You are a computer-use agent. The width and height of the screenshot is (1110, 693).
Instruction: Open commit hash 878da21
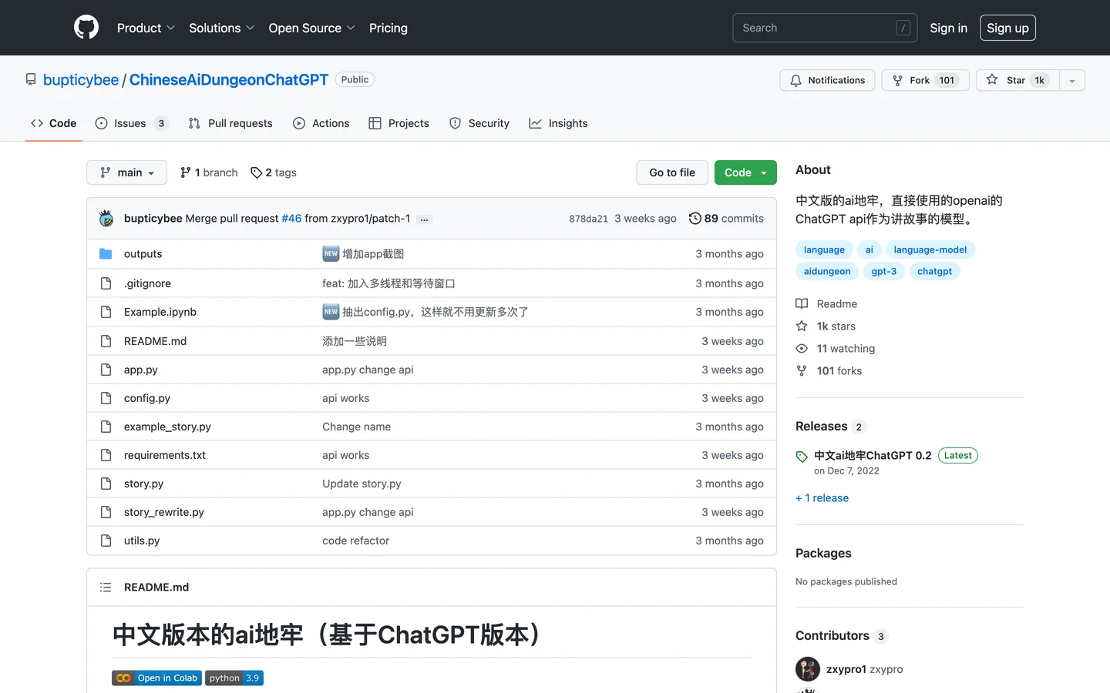coord(588,219)
